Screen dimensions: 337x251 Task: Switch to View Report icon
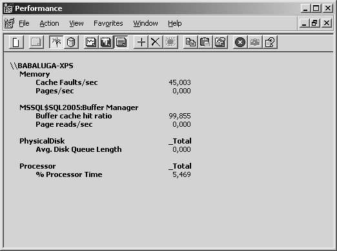121,42
